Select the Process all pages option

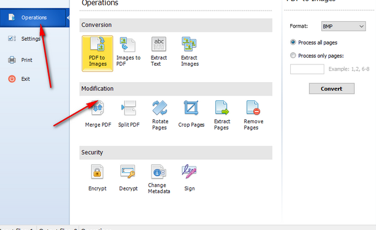(x=314, y=42)
